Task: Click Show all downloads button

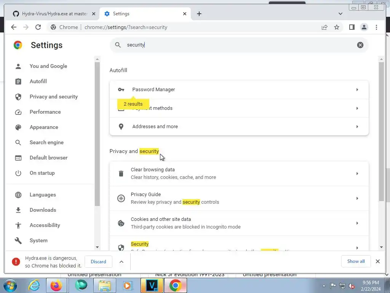Action: 356,261
